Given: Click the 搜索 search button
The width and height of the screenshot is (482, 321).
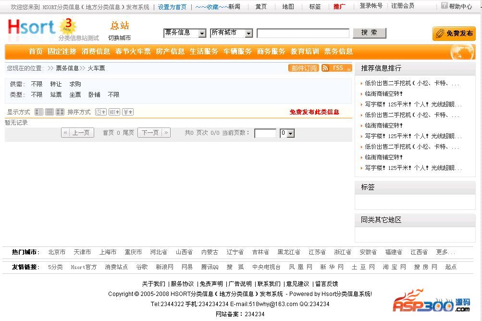Looking at the screenshot, I should (x=369, y=33).
